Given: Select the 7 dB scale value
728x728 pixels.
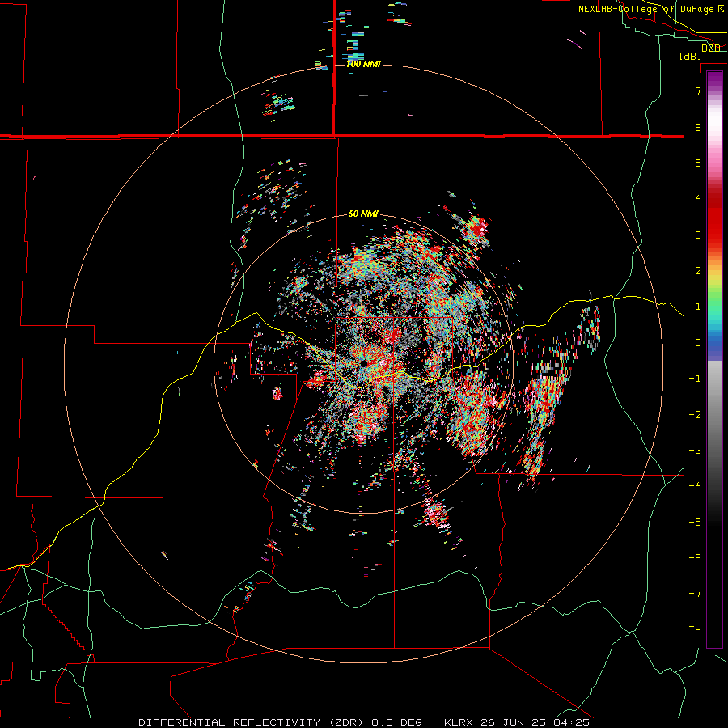Looking at the screenshot, I should pyautogui.click(x=698, y=91).
